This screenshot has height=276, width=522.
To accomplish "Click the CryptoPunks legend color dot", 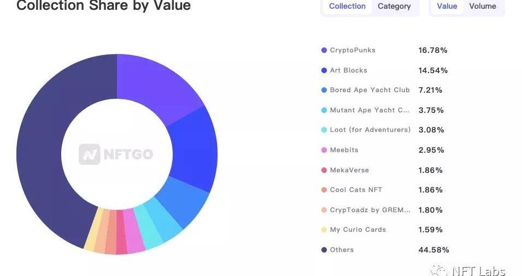I will click(x=324, y=51).
